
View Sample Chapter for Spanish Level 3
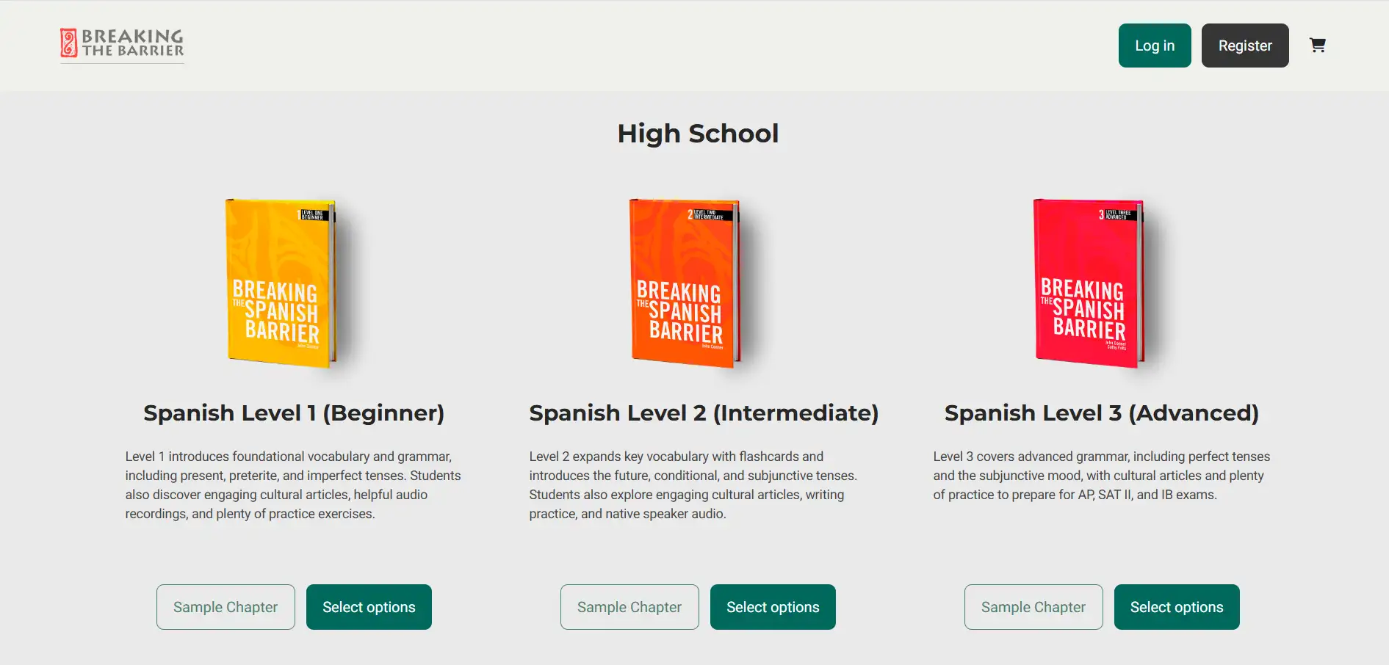coord(1033,607)
